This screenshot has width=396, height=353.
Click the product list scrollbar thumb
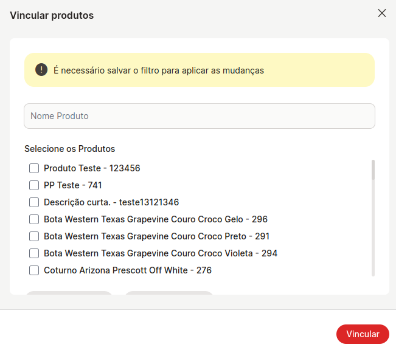(373, 170)
